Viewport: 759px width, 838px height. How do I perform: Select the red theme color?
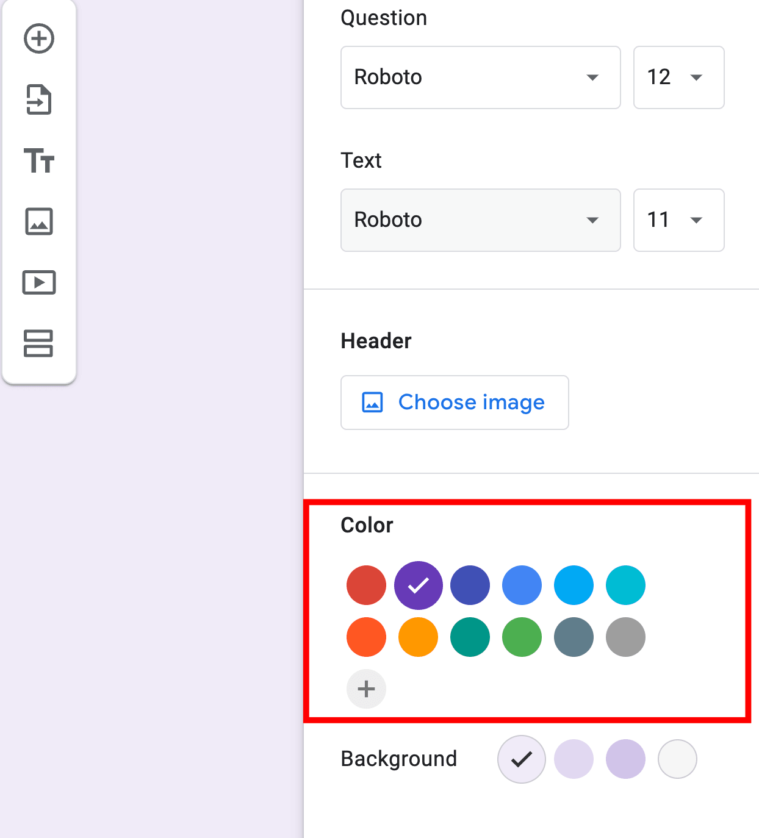click(366, 585)
